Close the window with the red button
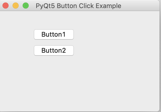This screenshot has width=161, height=112. click(x=6, y=6)
